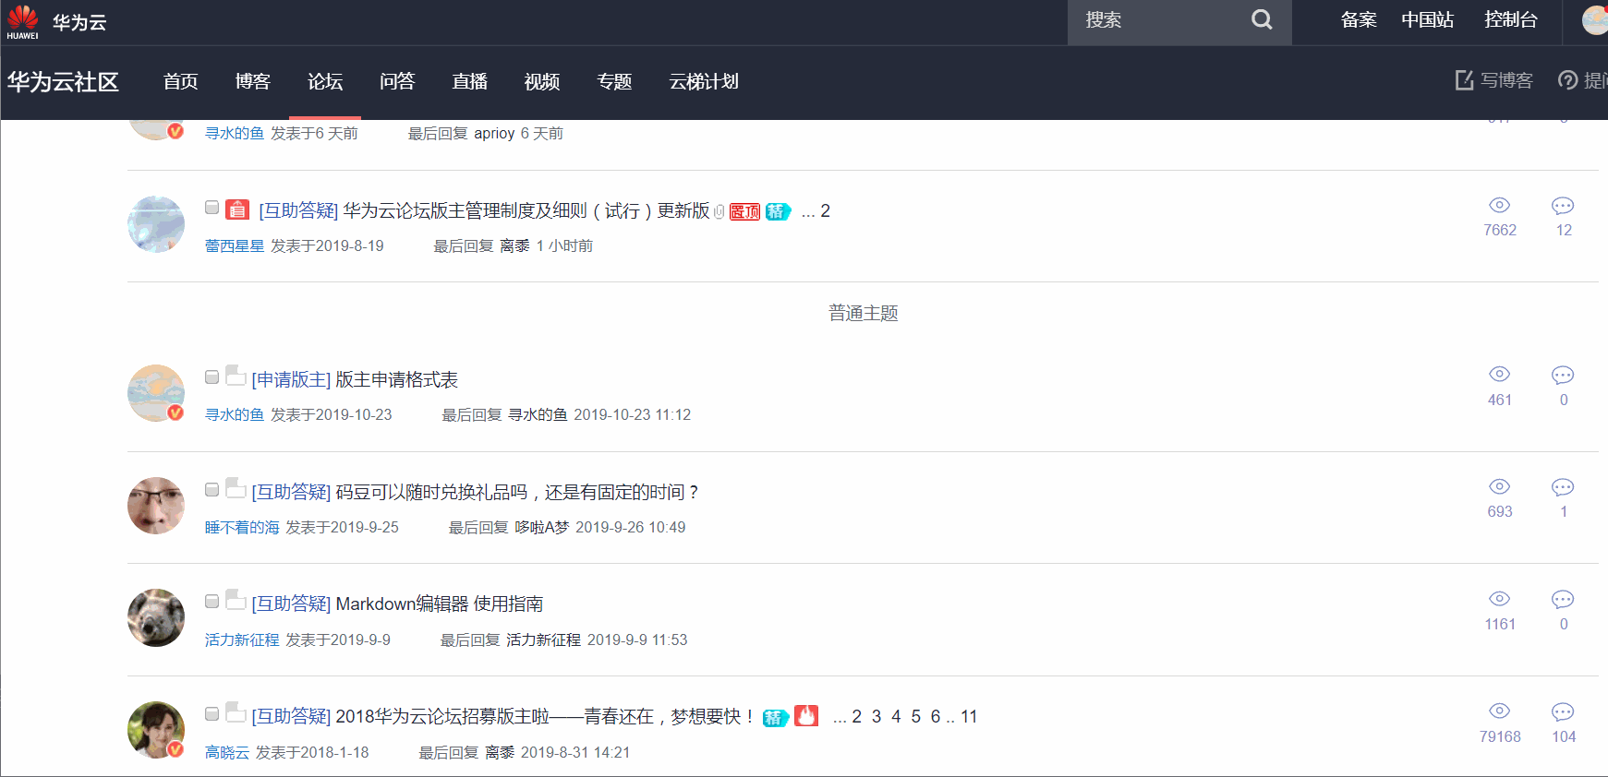The image size is (1608, 777).
Task: Click the views eye icon above 79168
Action: [1500, 711]
